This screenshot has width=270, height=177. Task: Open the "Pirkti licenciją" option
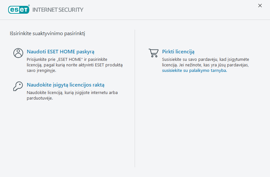coord(178,52)
